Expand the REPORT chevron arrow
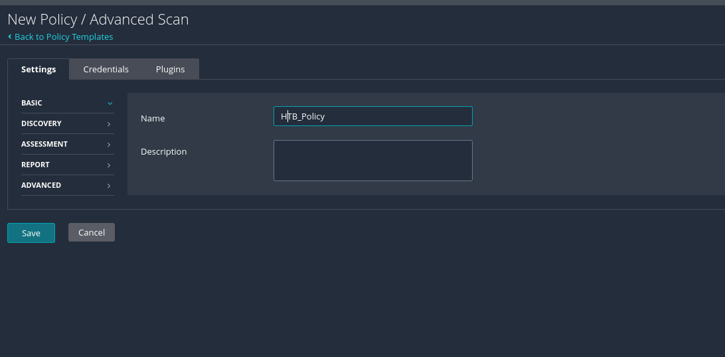725x357 pixels. (x=109, y=165)
